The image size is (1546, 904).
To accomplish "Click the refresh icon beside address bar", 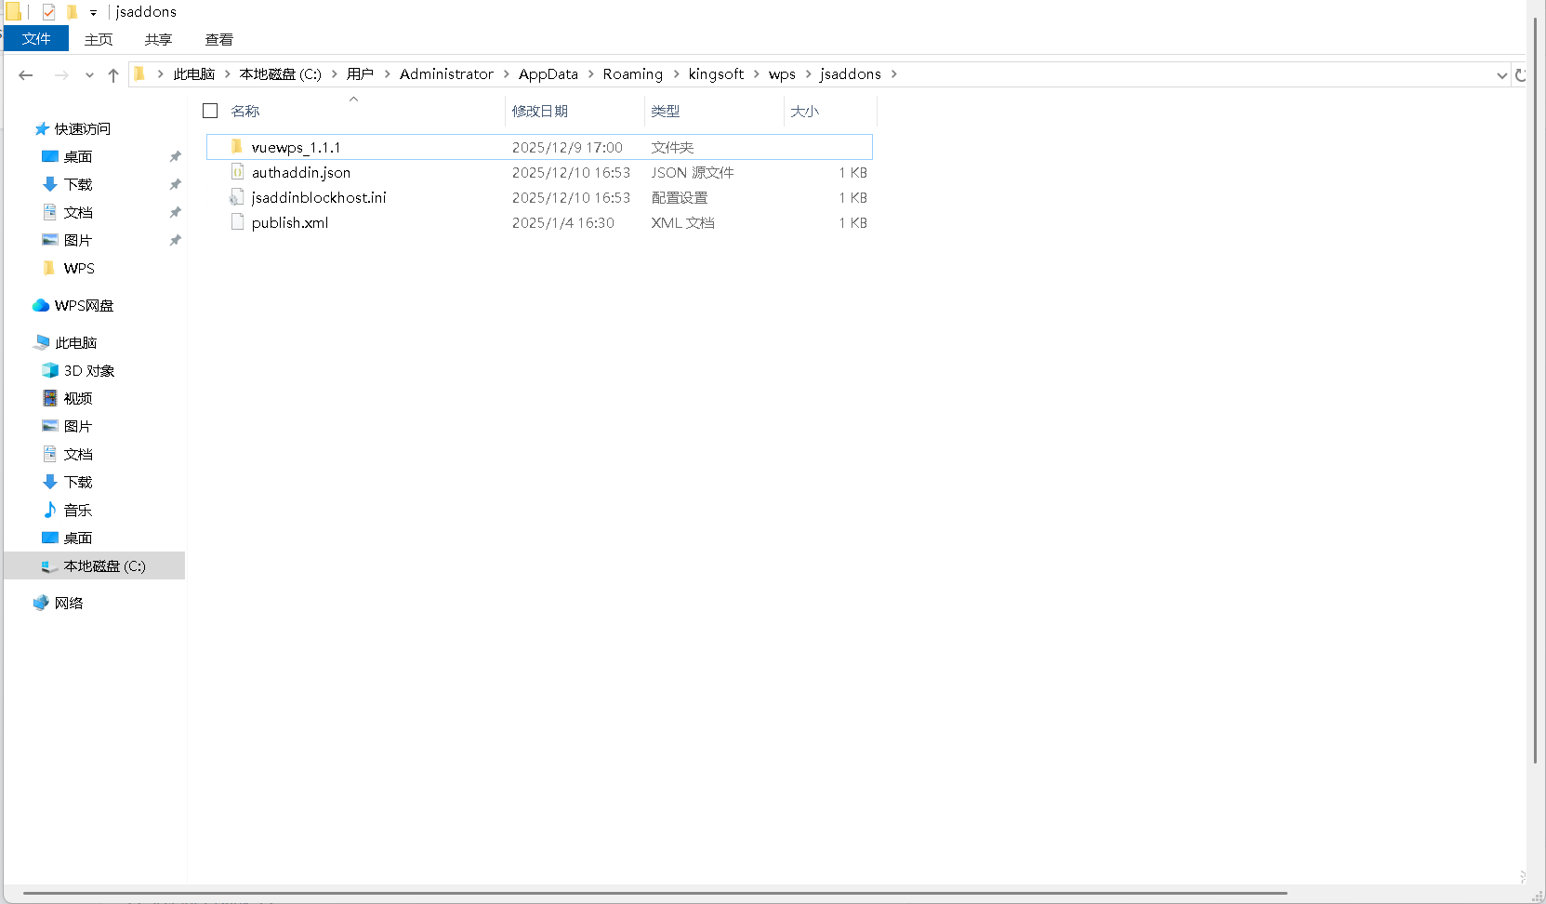I will [1521, 75].
